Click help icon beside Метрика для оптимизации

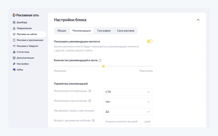pos(90,91)
